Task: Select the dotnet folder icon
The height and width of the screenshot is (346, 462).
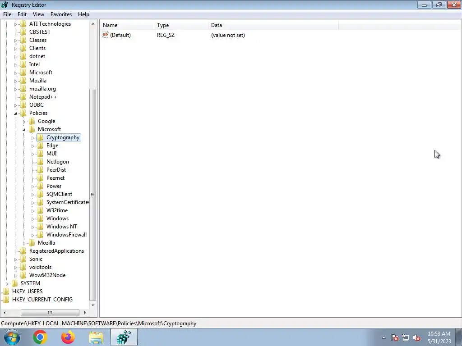Action: [23, 56]
